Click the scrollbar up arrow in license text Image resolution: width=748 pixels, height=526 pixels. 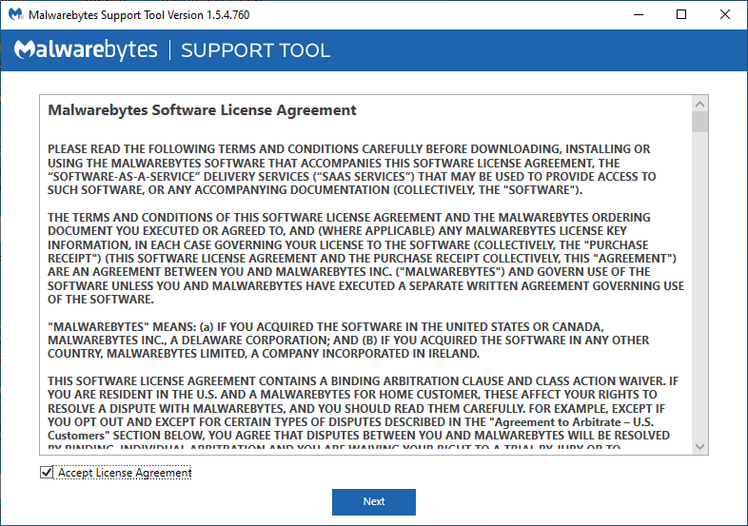pos(699,104)
